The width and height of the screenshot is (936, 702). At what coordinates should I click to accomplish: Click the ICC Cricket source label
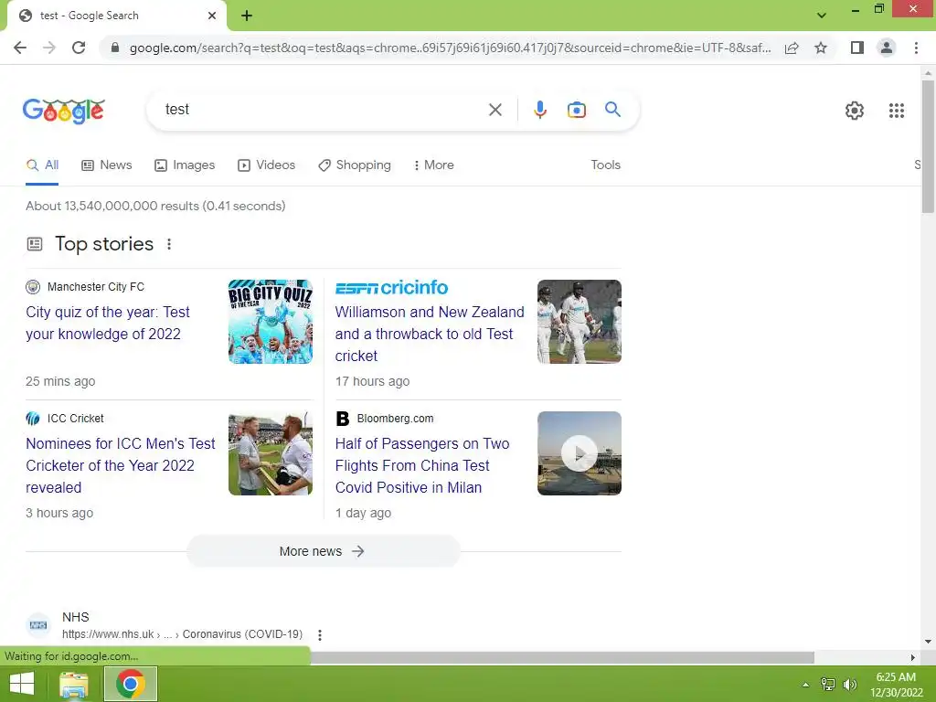coord(75,419)
